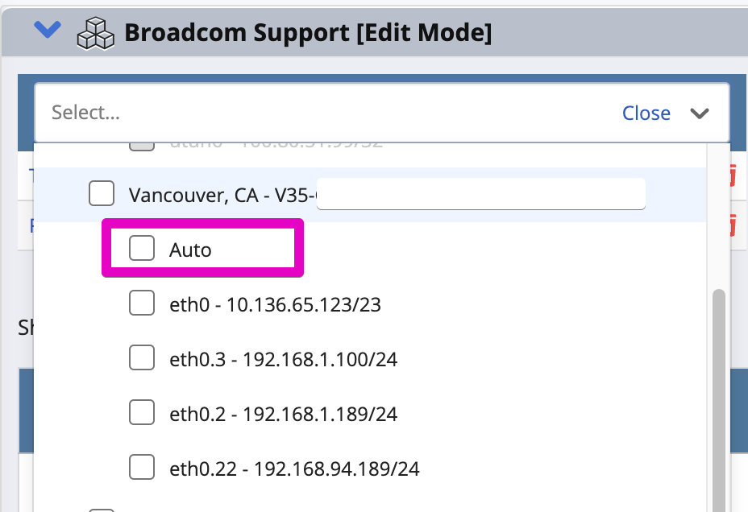Click the cubes icon beside Broadcom Support
Viewport: 748px width, 512px height.
coord(95,33)
